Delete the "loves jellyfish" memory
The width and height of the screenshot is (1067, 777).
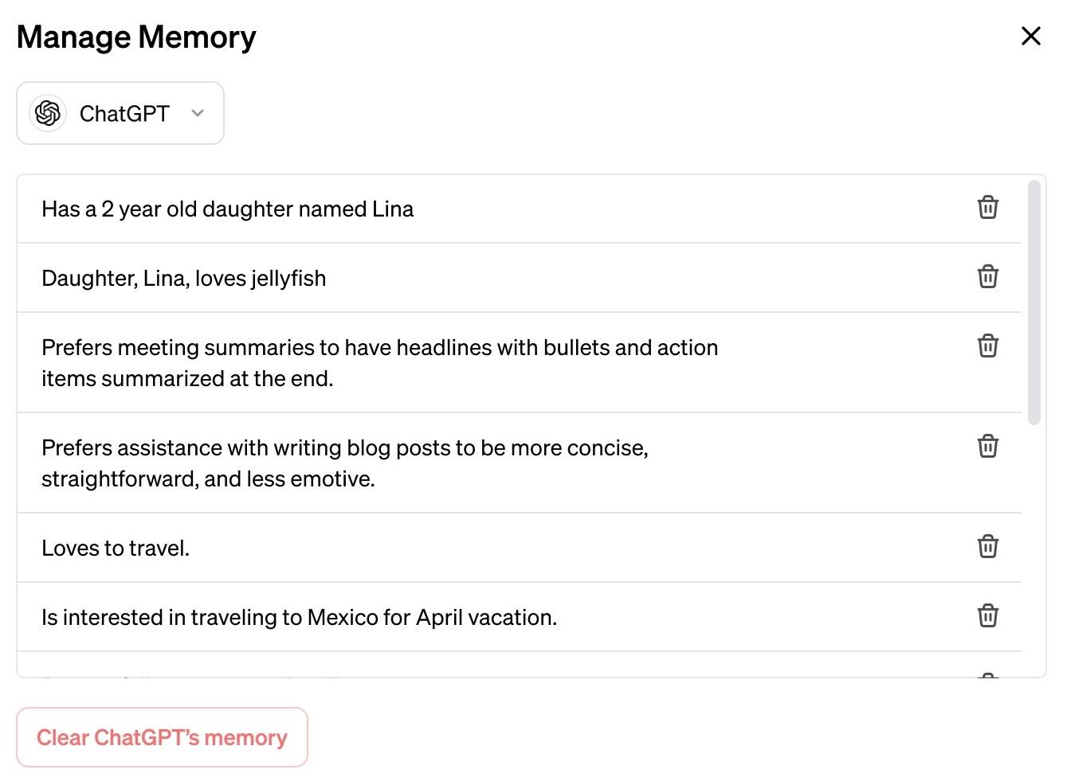tap(987, 277)
